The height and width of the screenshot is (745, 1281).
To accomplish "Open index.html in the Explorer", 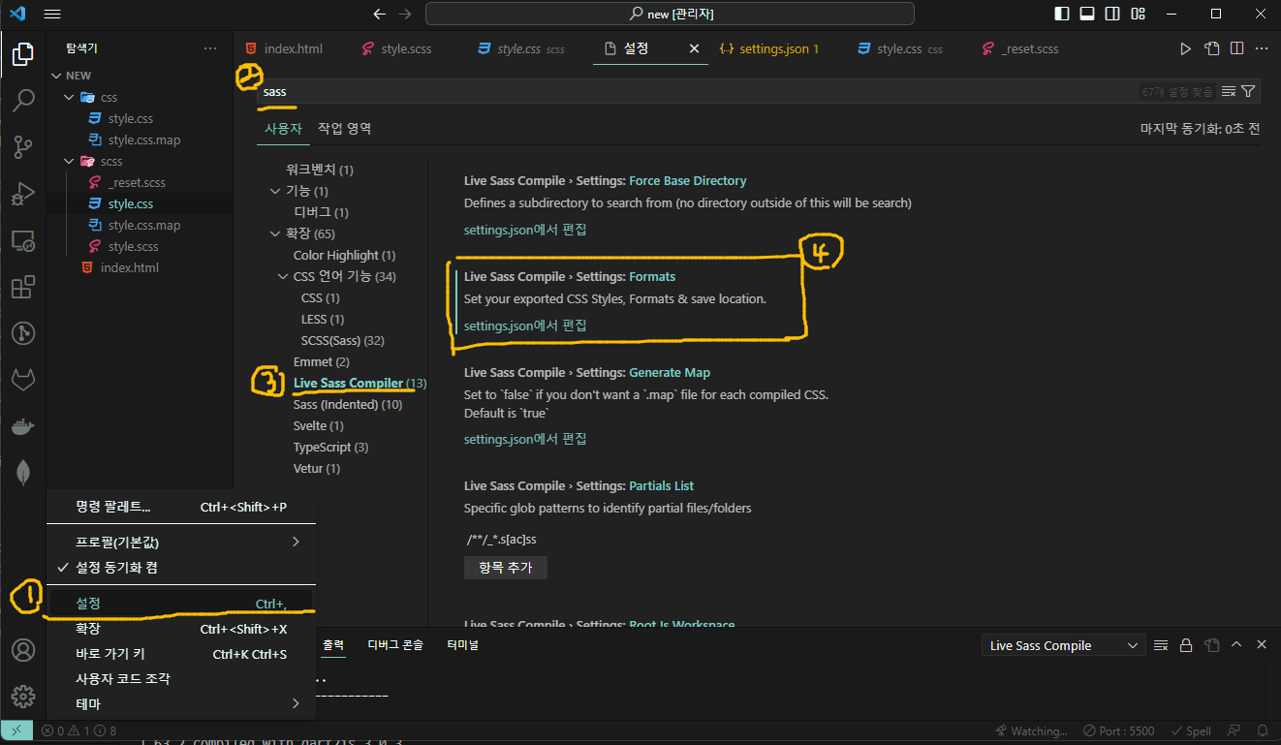I will [129, 267].
